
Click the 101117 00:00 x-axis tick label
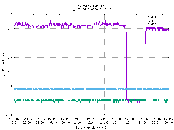(x=169, y=121)
